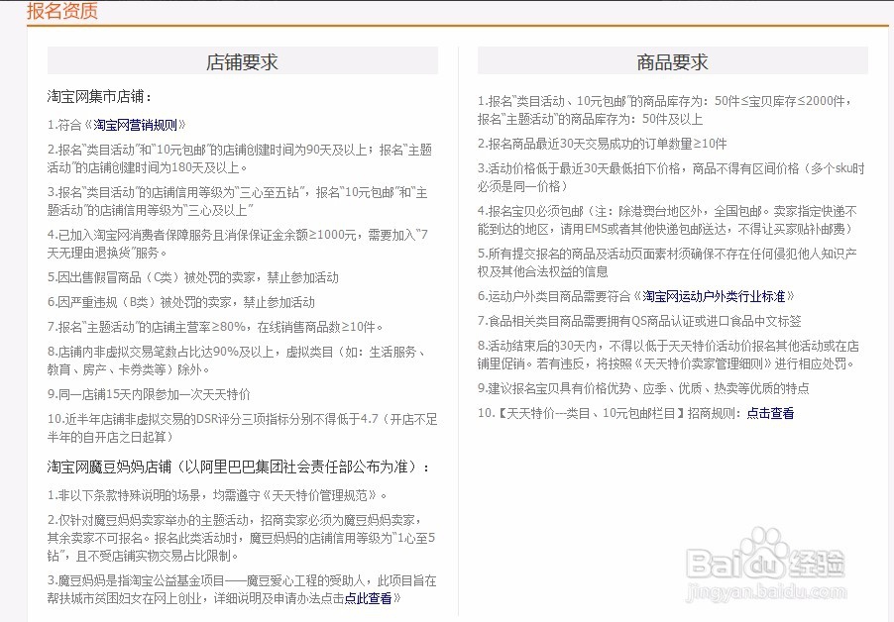Click store rule 9 about 15天内限参加一次

(x=149, y=394)
